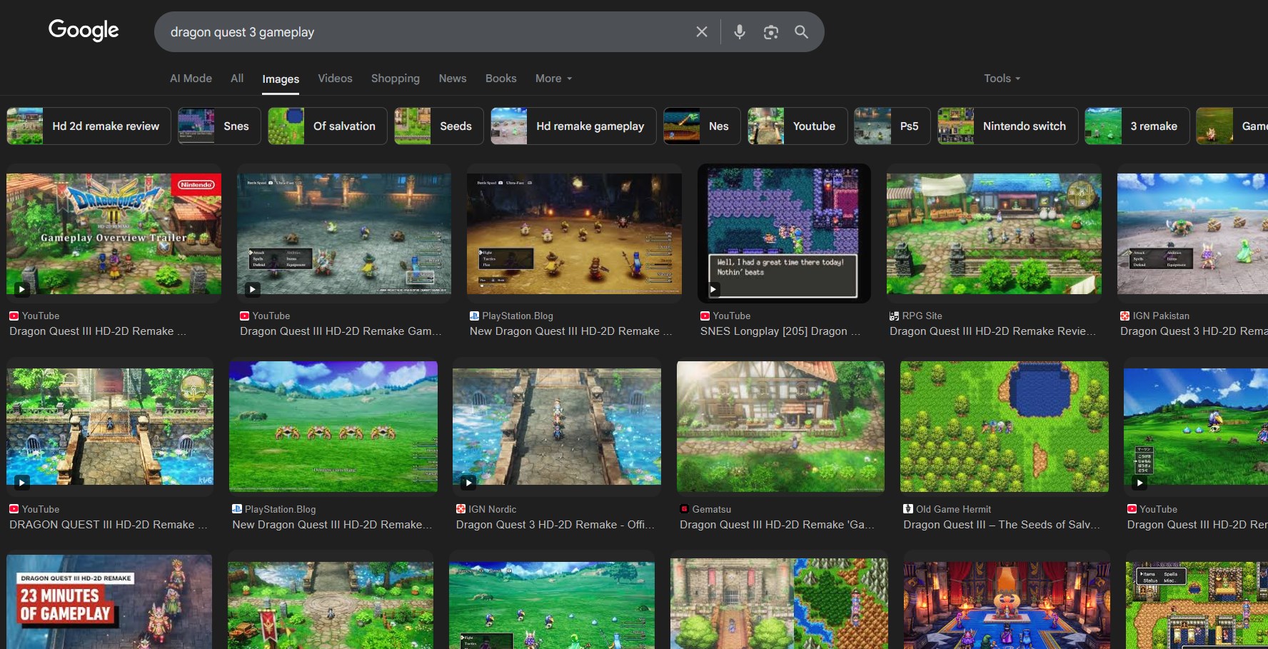Filter by the Snes chip

coord(219,126)
